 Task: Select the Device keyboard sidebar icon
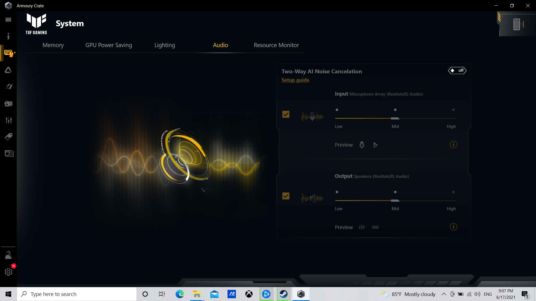point(9,53)
